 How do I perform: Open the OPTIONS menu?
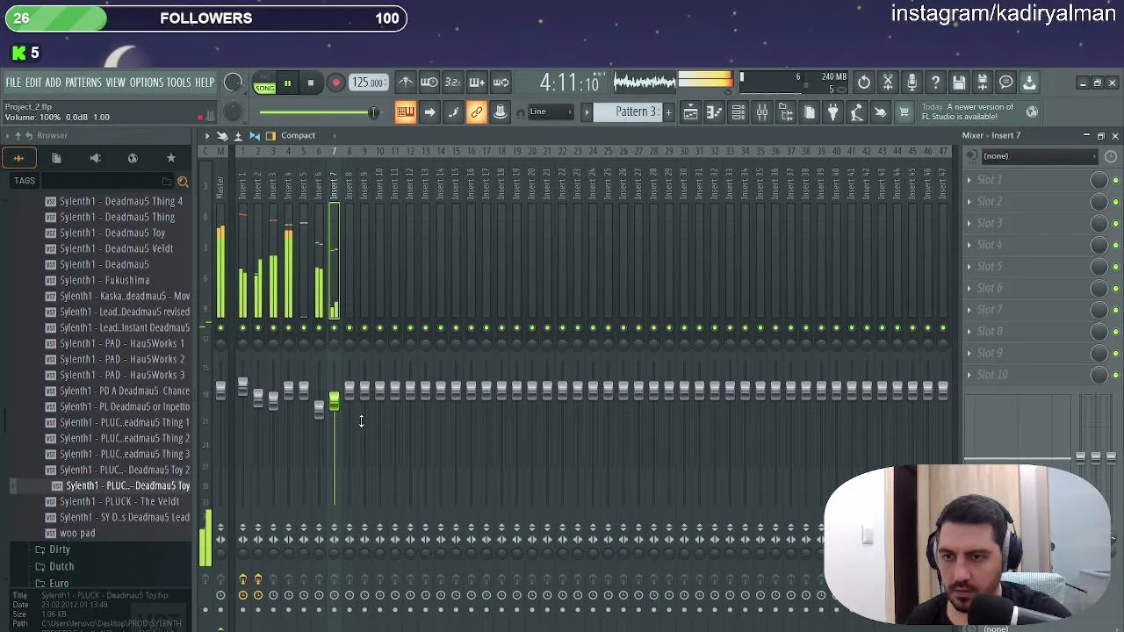(x=147, y=83)
